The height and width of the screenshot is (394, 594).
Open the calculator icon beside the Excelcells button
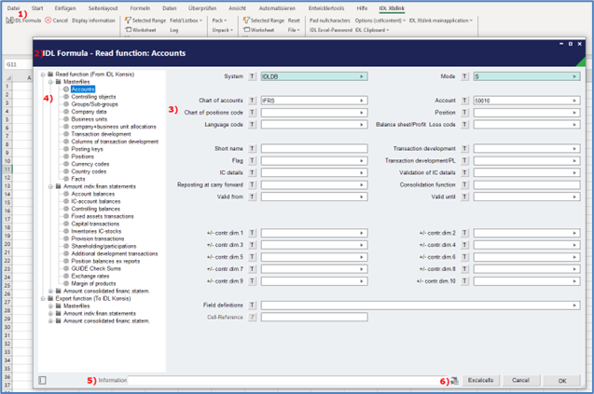(x=455, y=380)
